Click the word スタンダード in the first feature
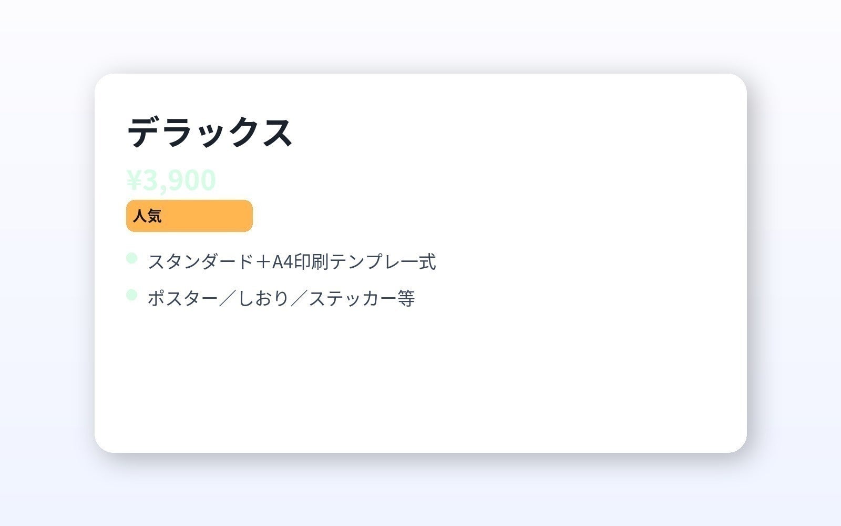Image resolution: width=841 pixels, height=526 pixels. coord(200,261)
